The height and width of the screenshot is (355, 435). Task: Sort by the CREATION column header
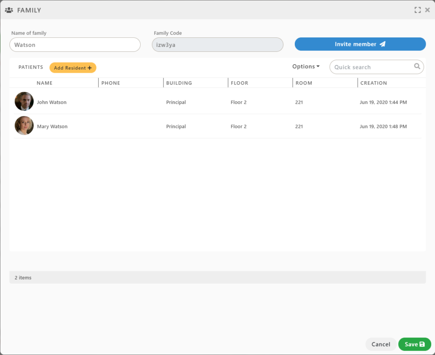coord(373,83)
